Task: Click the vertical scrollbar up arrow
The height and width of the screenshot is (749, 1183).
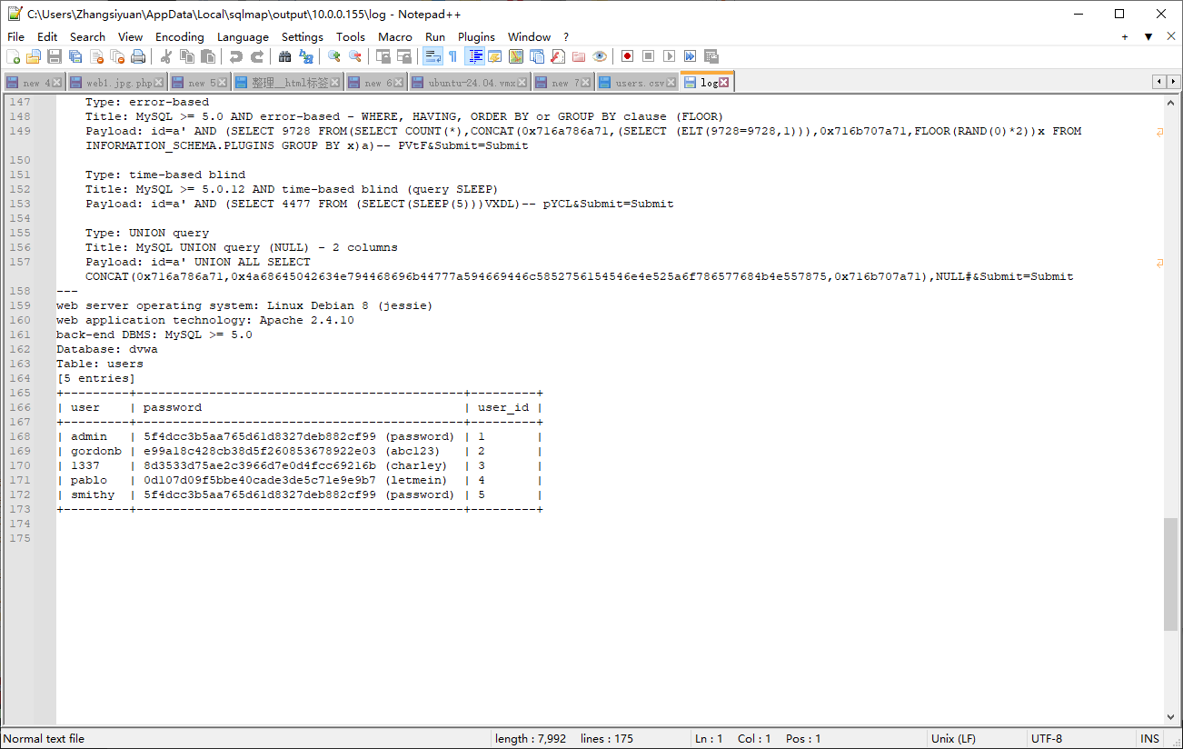Action: pyautogui.click(x=1170, y=102)
